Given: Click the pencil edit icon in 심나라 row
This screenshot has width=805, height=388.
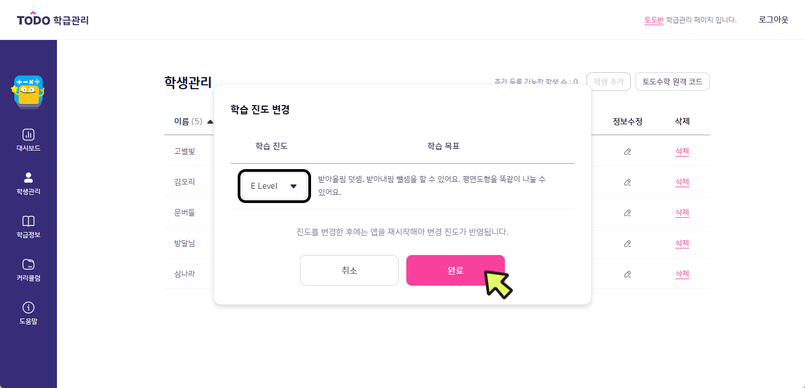Looking at the screenshot, I should coord(628,274).
